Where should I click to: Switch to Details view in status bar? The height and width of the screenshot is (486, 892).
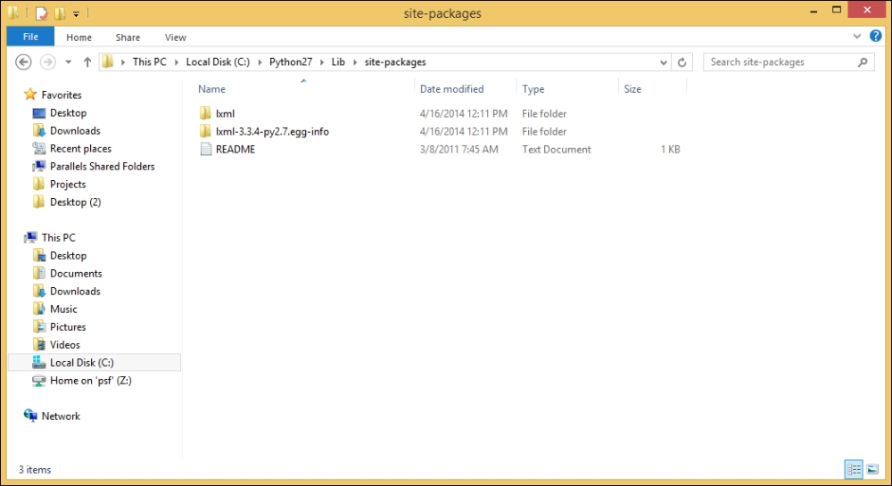click(x=854, y=470)
